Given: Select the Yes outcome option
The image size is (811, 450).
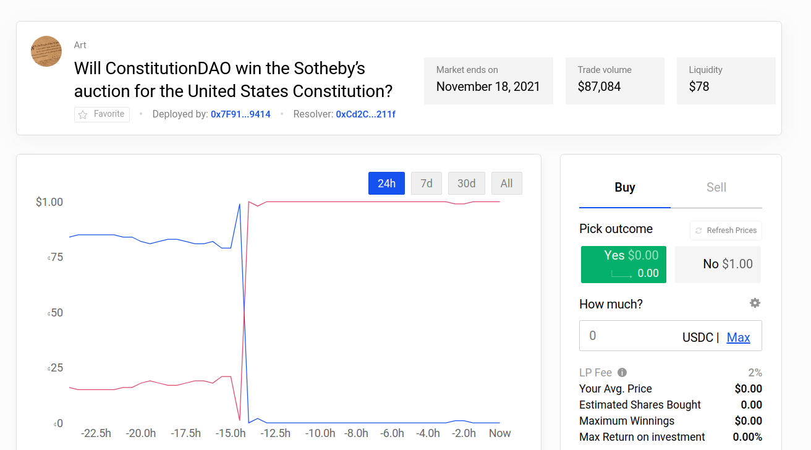Looking at the screenshot, I should [x=623, y=264].
